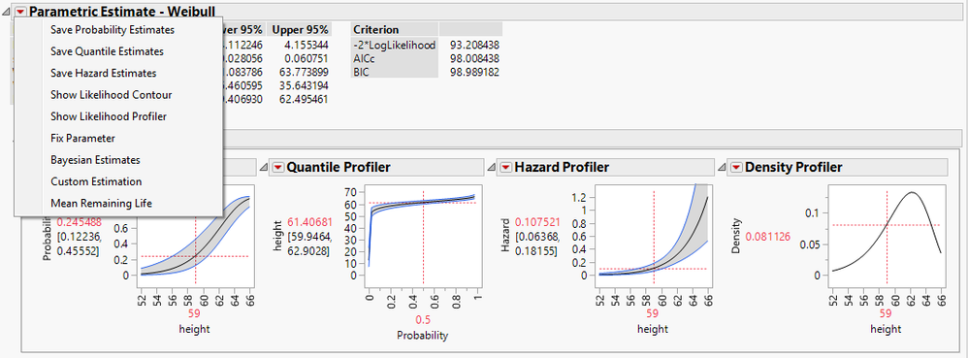Open Hazard Profiler red triangle menu
This screenshot has height=358, width=968.
click(505, 167)
